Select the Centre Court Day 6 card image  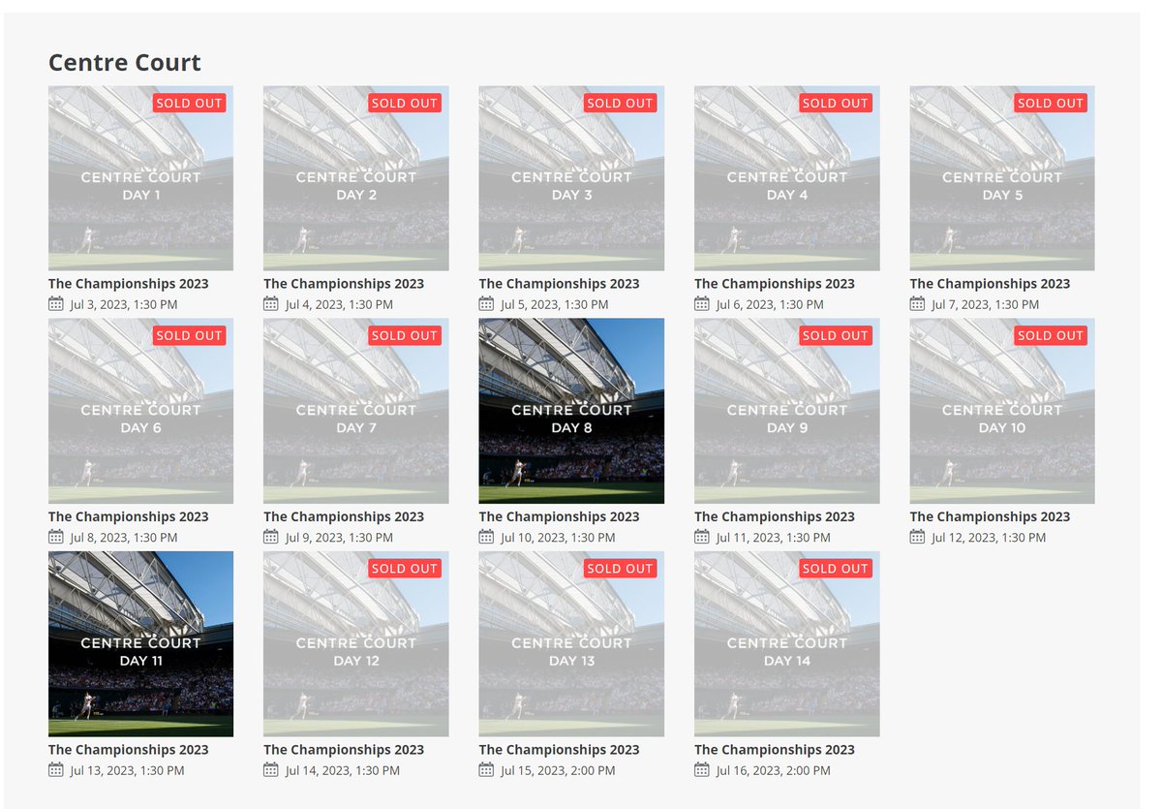pos(140,411)
